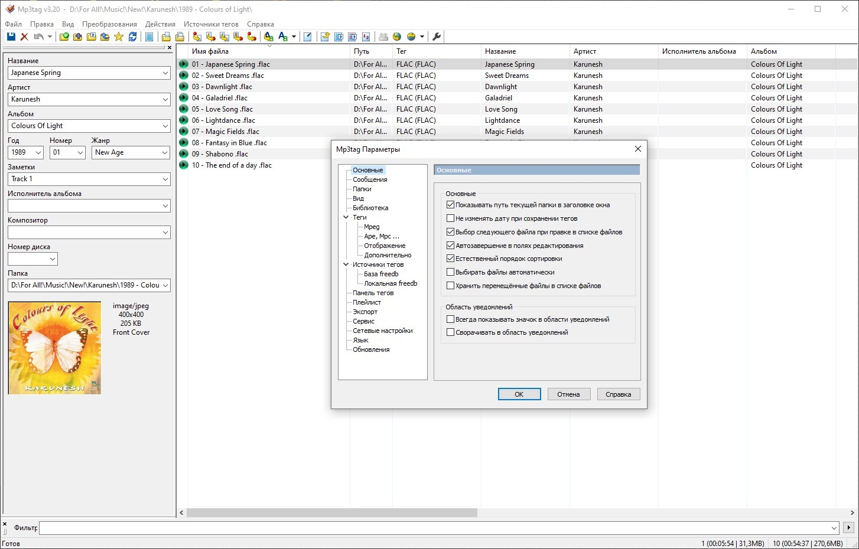The width and height of the screenshot is (859, 549).
Task: Click the Undo arrow icon in toolbar
Action: [38, 37]
